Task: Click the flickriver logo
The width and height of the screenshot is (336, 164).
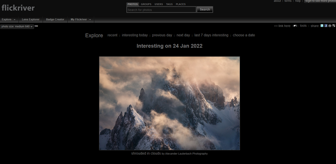Action: click(18, 8)
